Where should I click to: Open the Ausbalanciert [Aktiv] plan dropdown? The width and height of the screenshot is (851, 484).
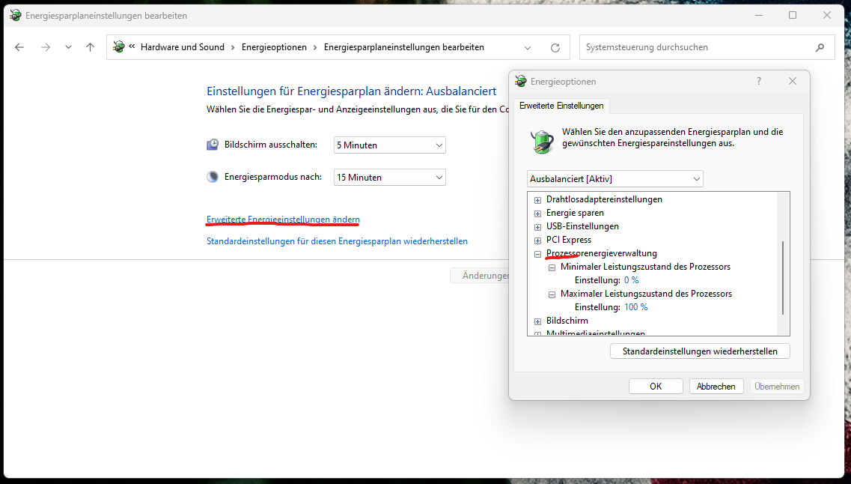[615, 179]
